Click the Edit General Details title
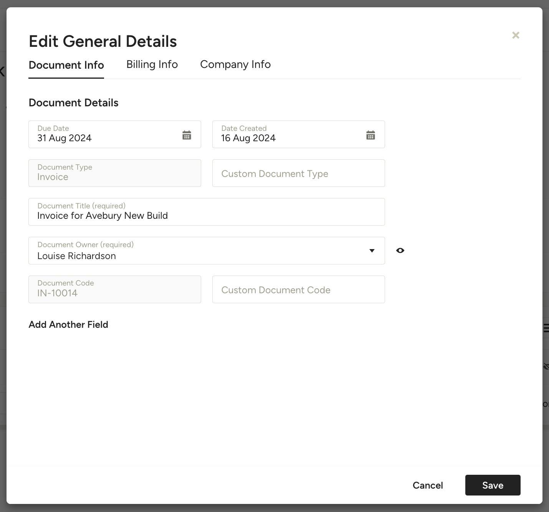 (x=103, y=41)
